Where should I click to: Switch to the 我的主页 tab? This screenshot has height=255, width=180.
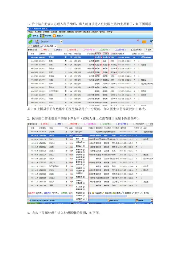[34, 46]
